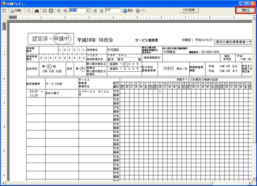This screenshot has width=257, height=186.
Task: Click the 申請中 circled text
Action: point(62,39)
